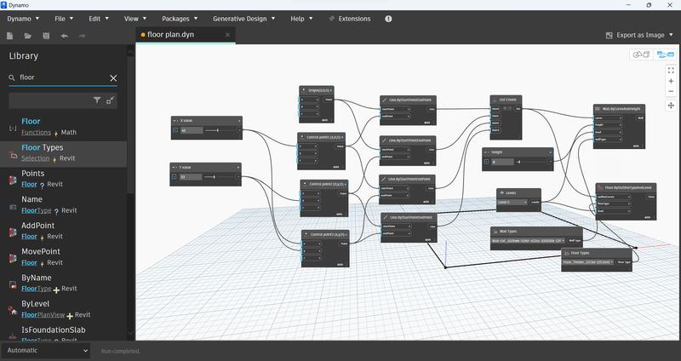681x361 pixels.
Task: Open the Levels node dropdown
Action: tap(512, 202)
